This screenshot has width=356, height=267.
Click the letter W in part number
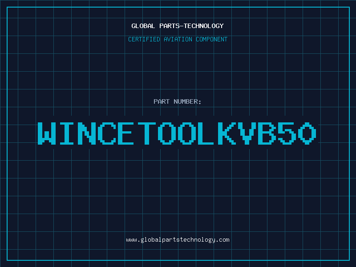tap(47, 133)
